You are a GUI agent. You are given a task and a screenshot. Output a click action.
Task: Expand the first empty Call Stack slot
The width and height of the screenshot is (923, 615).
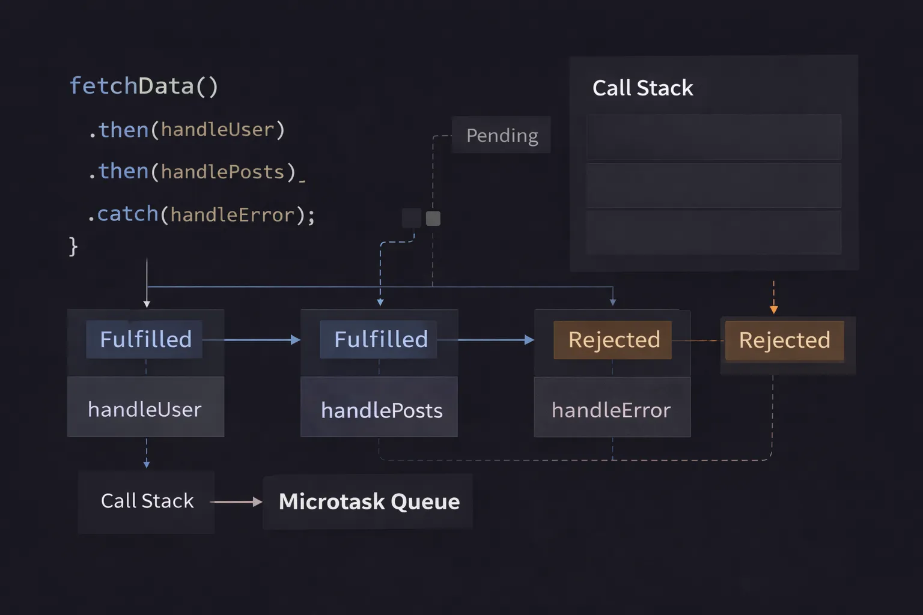tap(713, 137)
